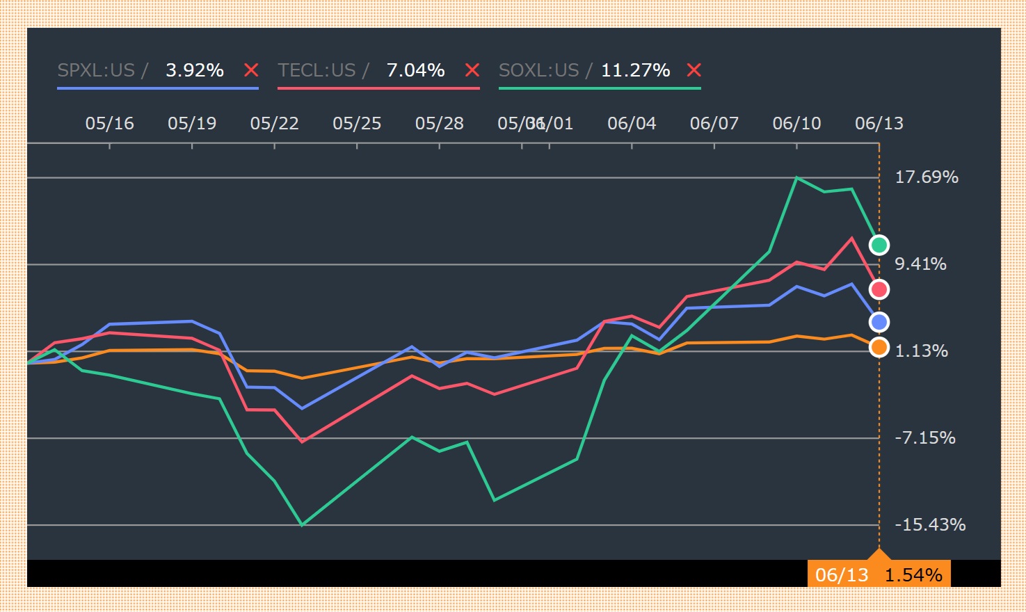Click the orange endpoint marker circle
This screenshot has width=1026, height=612.
(x=879, y=347)
